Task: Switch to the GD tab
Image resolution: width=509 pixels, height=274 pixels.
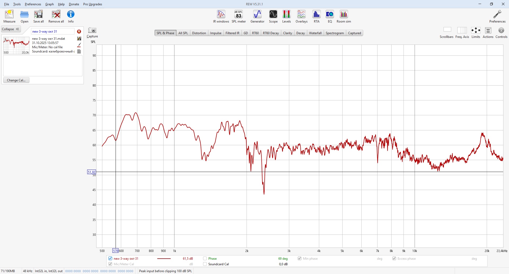Action: [x=246, y=33]
